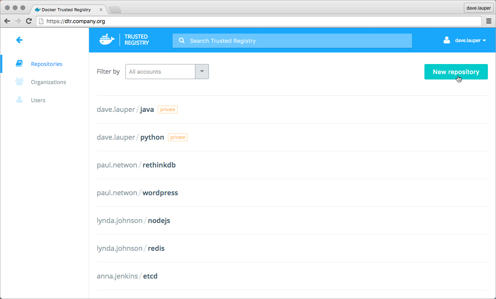
Task: Click the blue back arrow in sidebar
Action: 19,40
